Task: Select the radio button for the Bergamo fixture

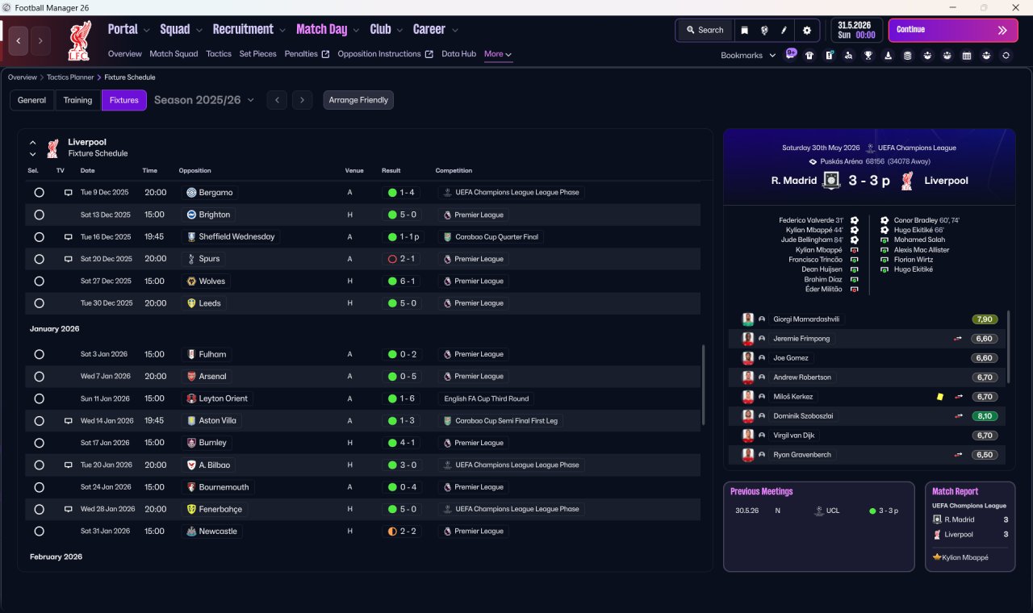Action: click(39, 193)
